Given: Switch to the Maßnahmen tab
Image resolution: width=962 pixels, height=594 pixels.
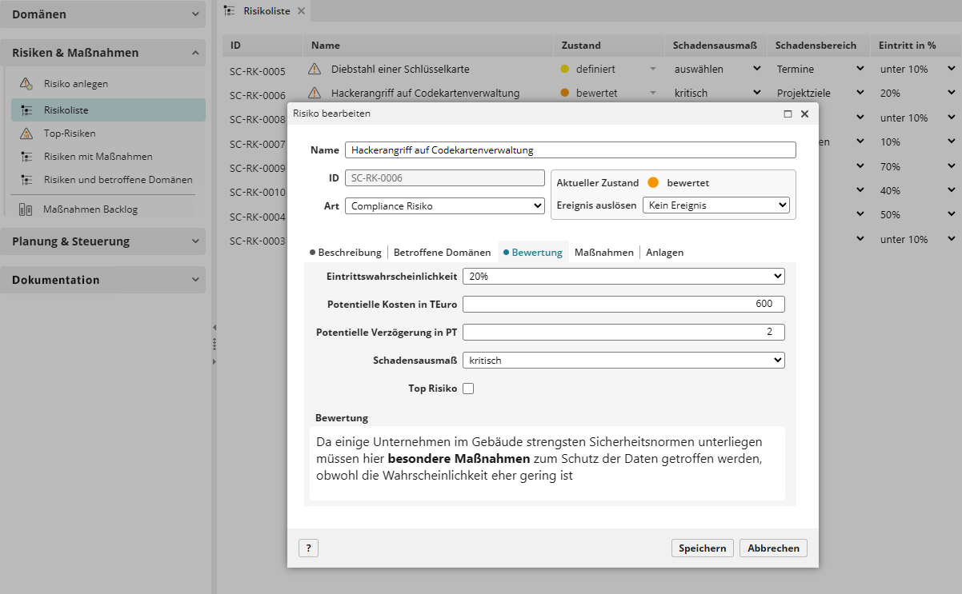Looking at the screenshot, I should pyautogui.click(x=604, y=252).
